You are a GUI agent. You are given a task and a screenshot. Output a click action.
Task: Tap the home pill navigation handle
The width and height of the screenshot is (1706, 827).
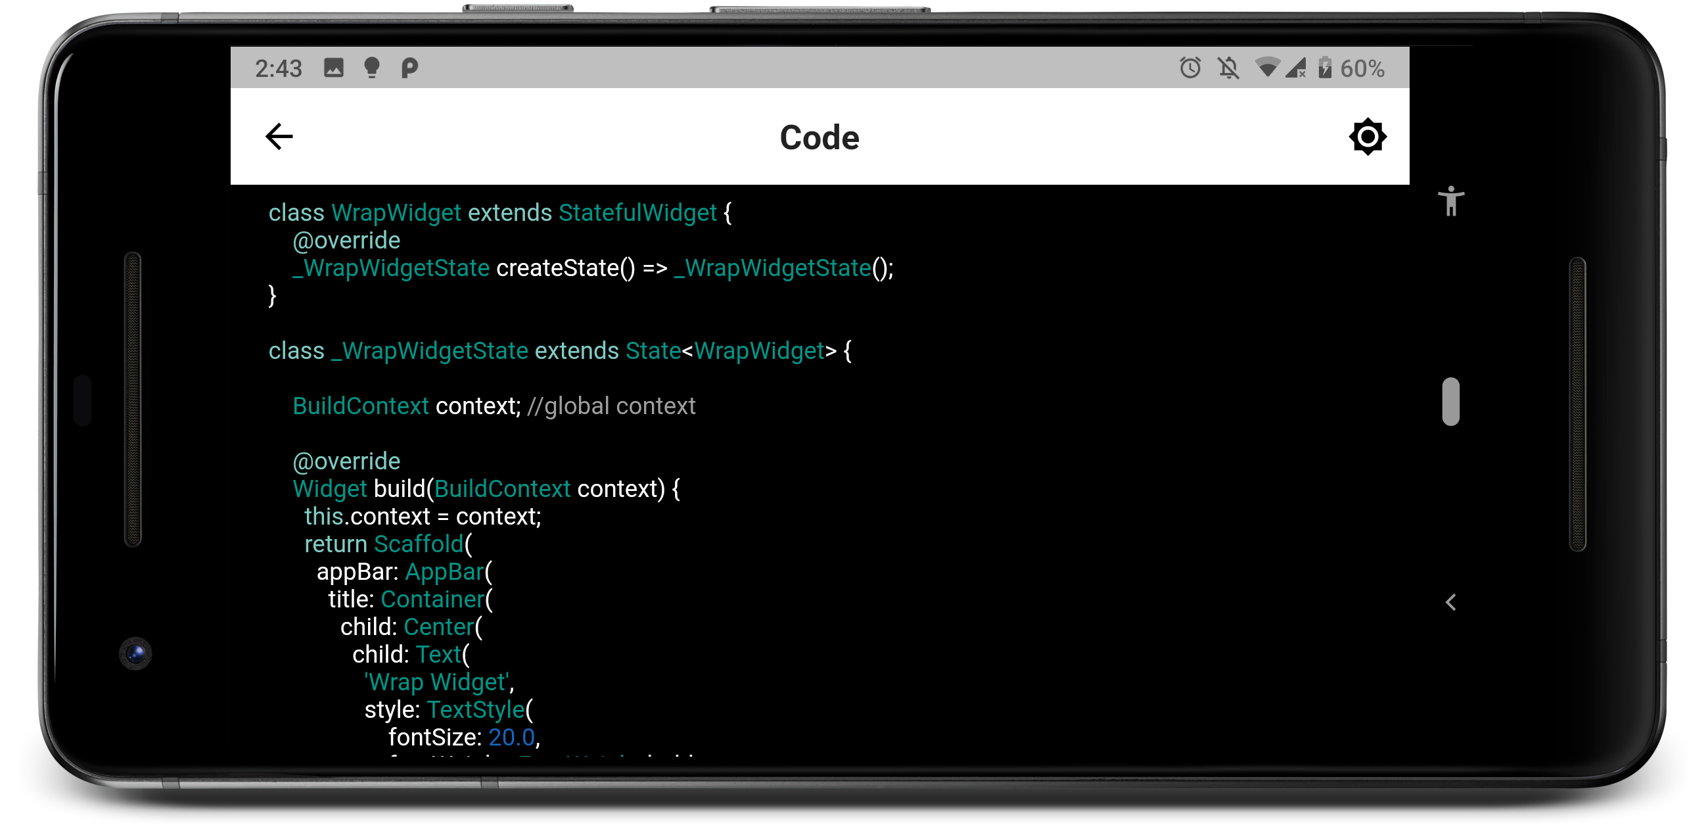pyautogui.click(x=1450, y=402)
